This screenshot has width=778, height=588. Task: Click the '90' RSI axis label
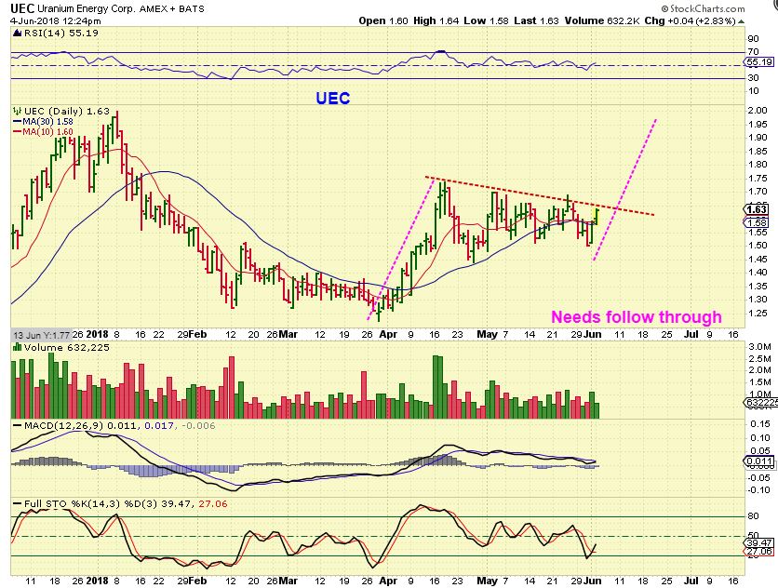coord(753,39)
